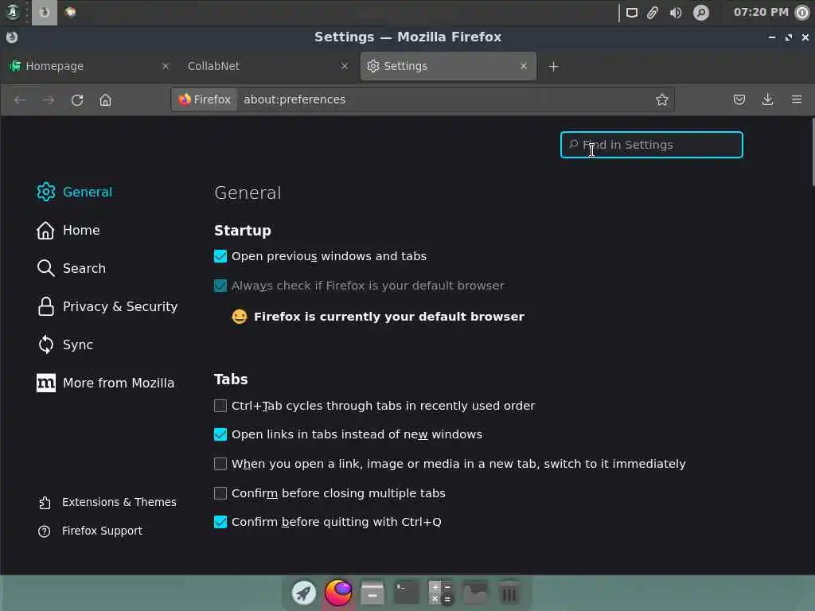The width and height of the screenshot is (815, 611).
Task: Toggle Open previous windows and tabs
Action: click(220, 256)
